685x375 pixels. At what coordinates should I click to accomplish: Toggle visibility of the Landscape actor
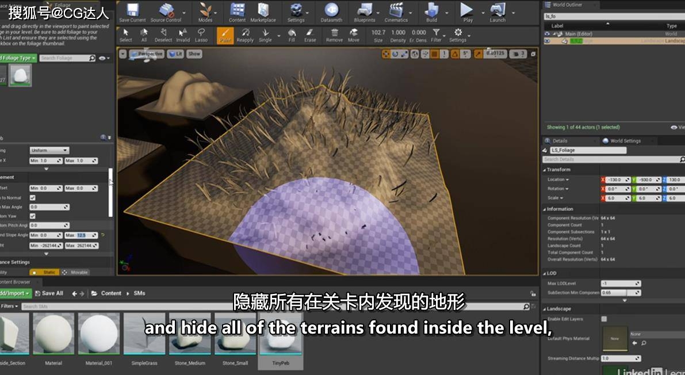tap(548, 41)
